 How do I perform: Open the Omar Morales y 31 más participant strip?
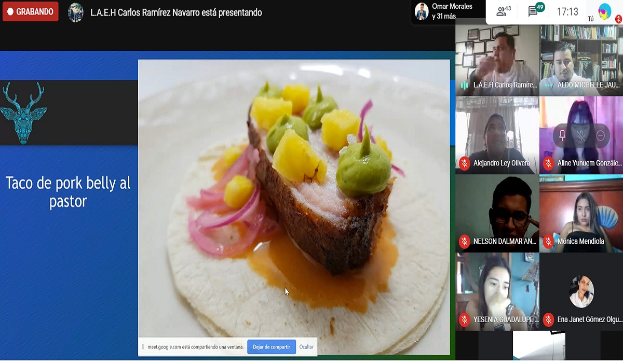pos(448,11)
